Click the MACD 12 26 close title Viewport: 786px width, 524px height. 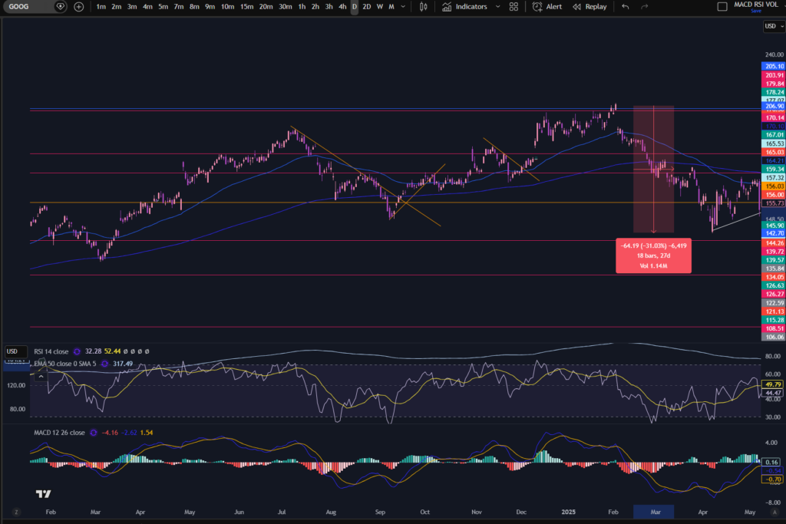pos(59,433)
